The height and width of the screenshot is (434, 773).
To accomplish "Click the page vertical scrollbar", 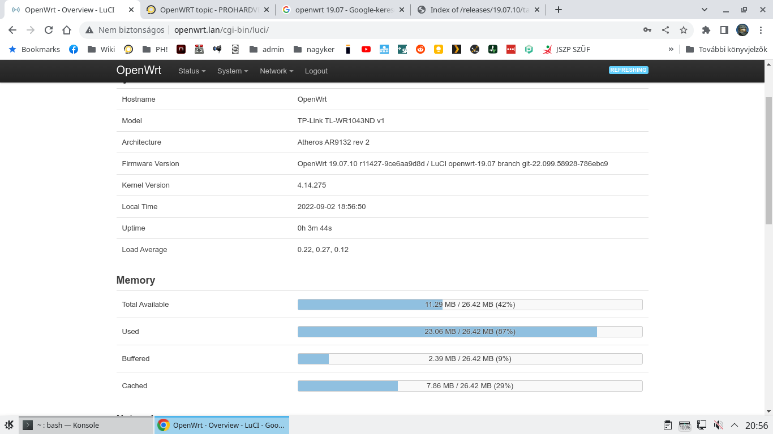I will pos(768,160).
